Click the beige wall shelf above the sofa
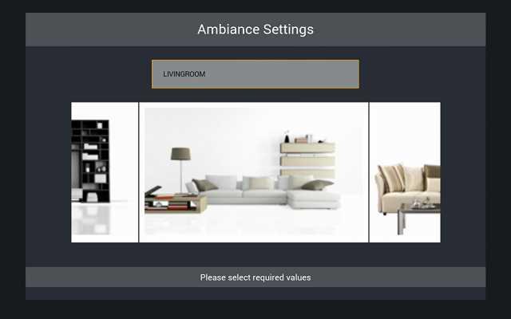The image size is (511, 319). [x=307, y=159]
